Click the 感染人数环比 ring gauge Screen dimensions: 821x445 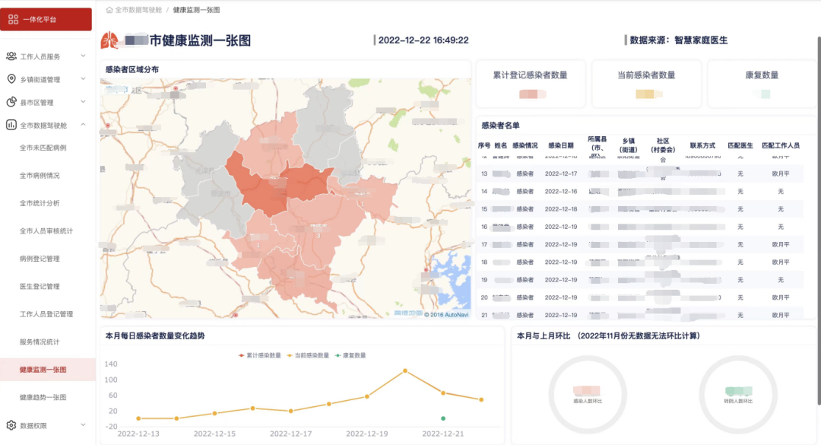(x=588, y=395)
